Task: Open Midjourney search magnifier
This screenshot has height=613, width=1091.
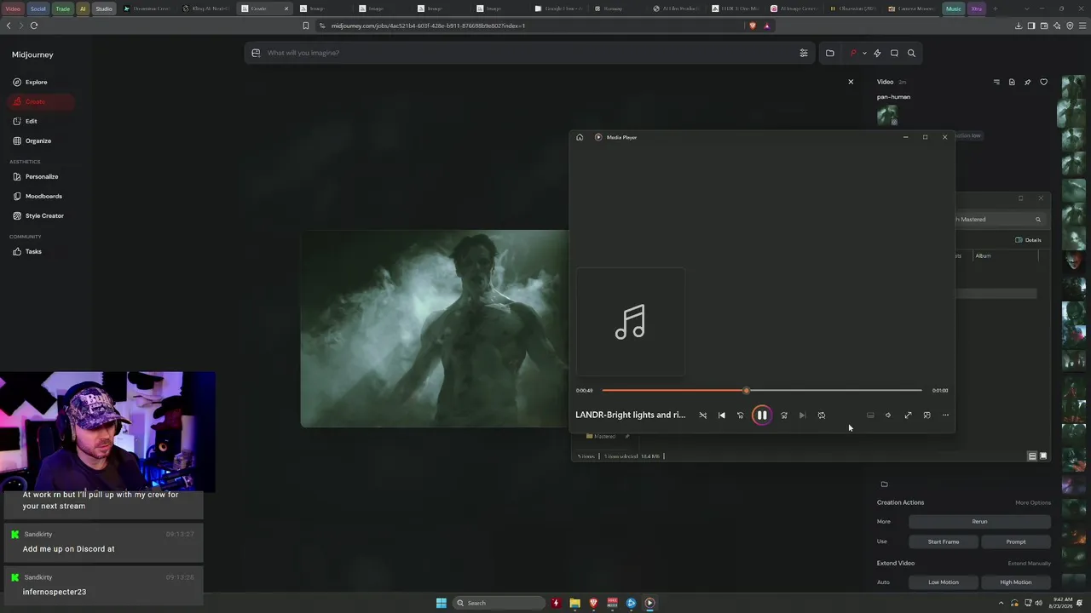Action: pyautogui.click(x=911, y=53)
